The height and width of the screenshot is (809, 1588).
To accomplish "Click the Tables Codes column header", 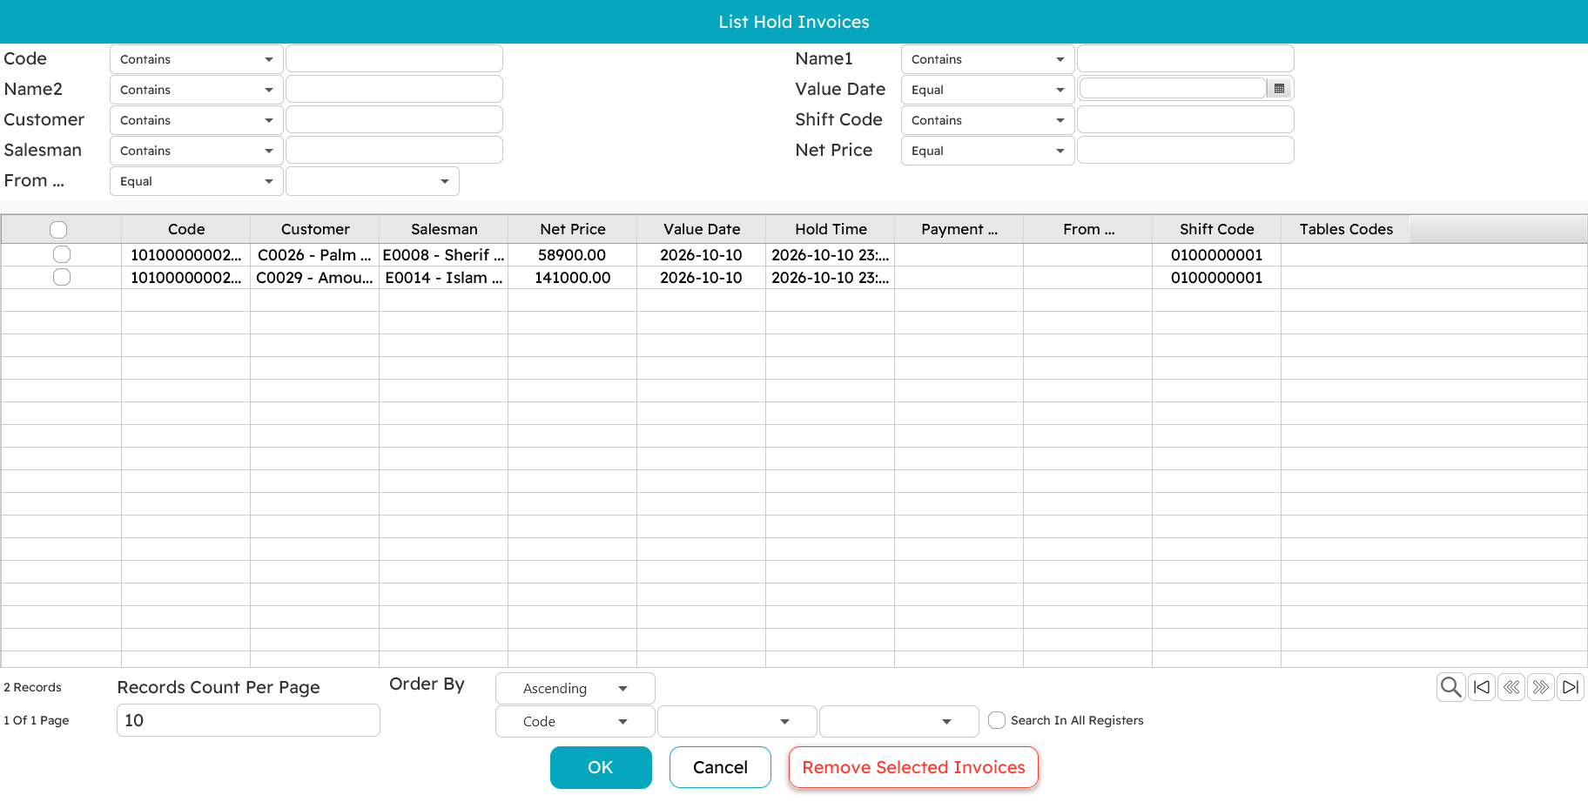I will point(1346,229).
